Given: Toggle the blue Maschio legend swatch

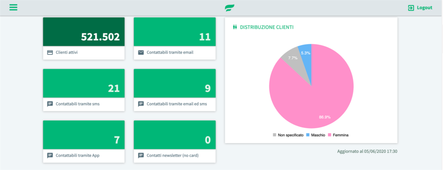Looking at the screenshot, I should [x=308, y=135].
